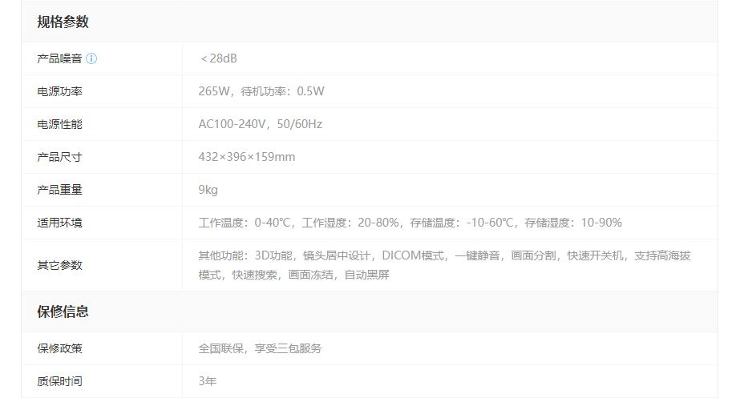Select the 保修信息 section header
The height and width of the screenshot is (398, 740).
[x=63, y=312]
